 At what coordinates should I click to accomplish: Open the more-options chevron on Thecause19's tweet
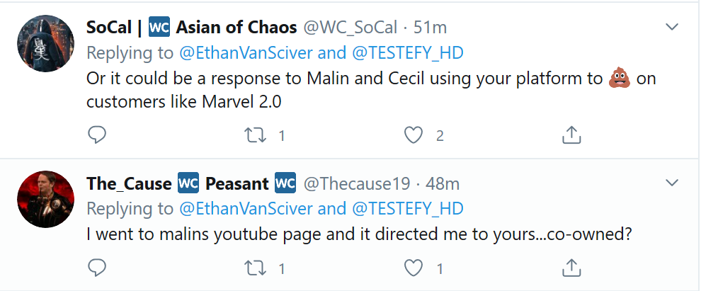coord(672,183)
